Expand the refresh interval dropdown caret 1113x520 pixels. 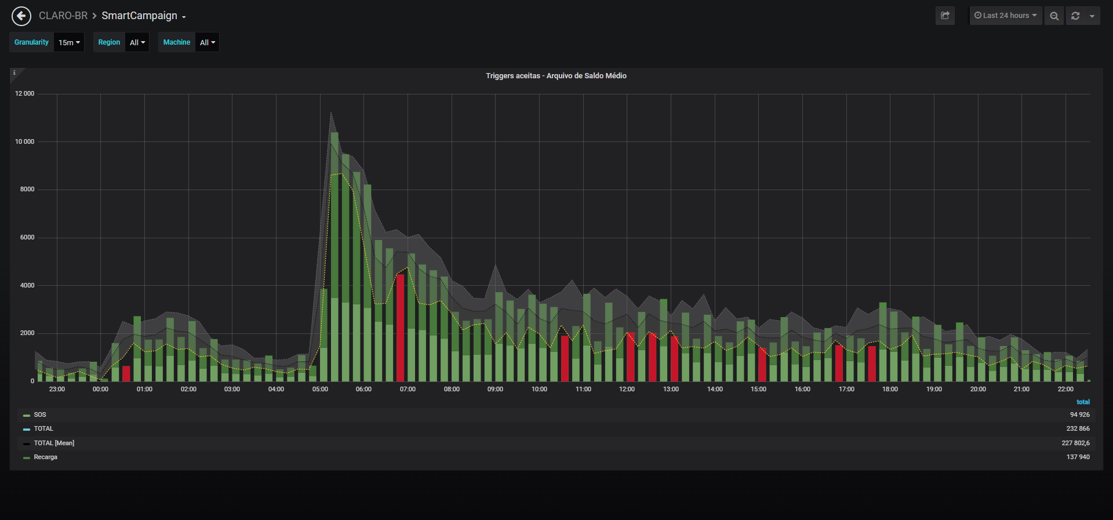1092,16
